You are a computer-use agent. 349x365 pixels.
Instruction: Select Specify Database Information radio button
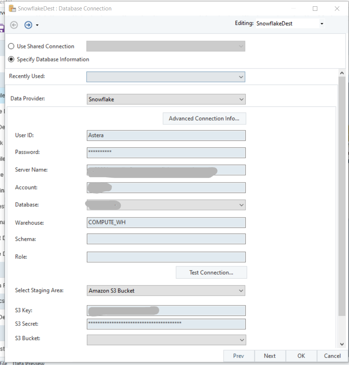click(x=12, y=59)
